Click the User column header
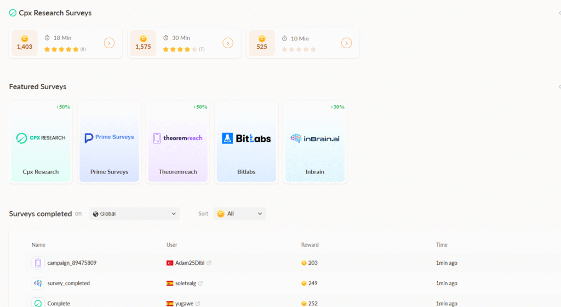Screen dimensions: 561x307 [171, 245]
